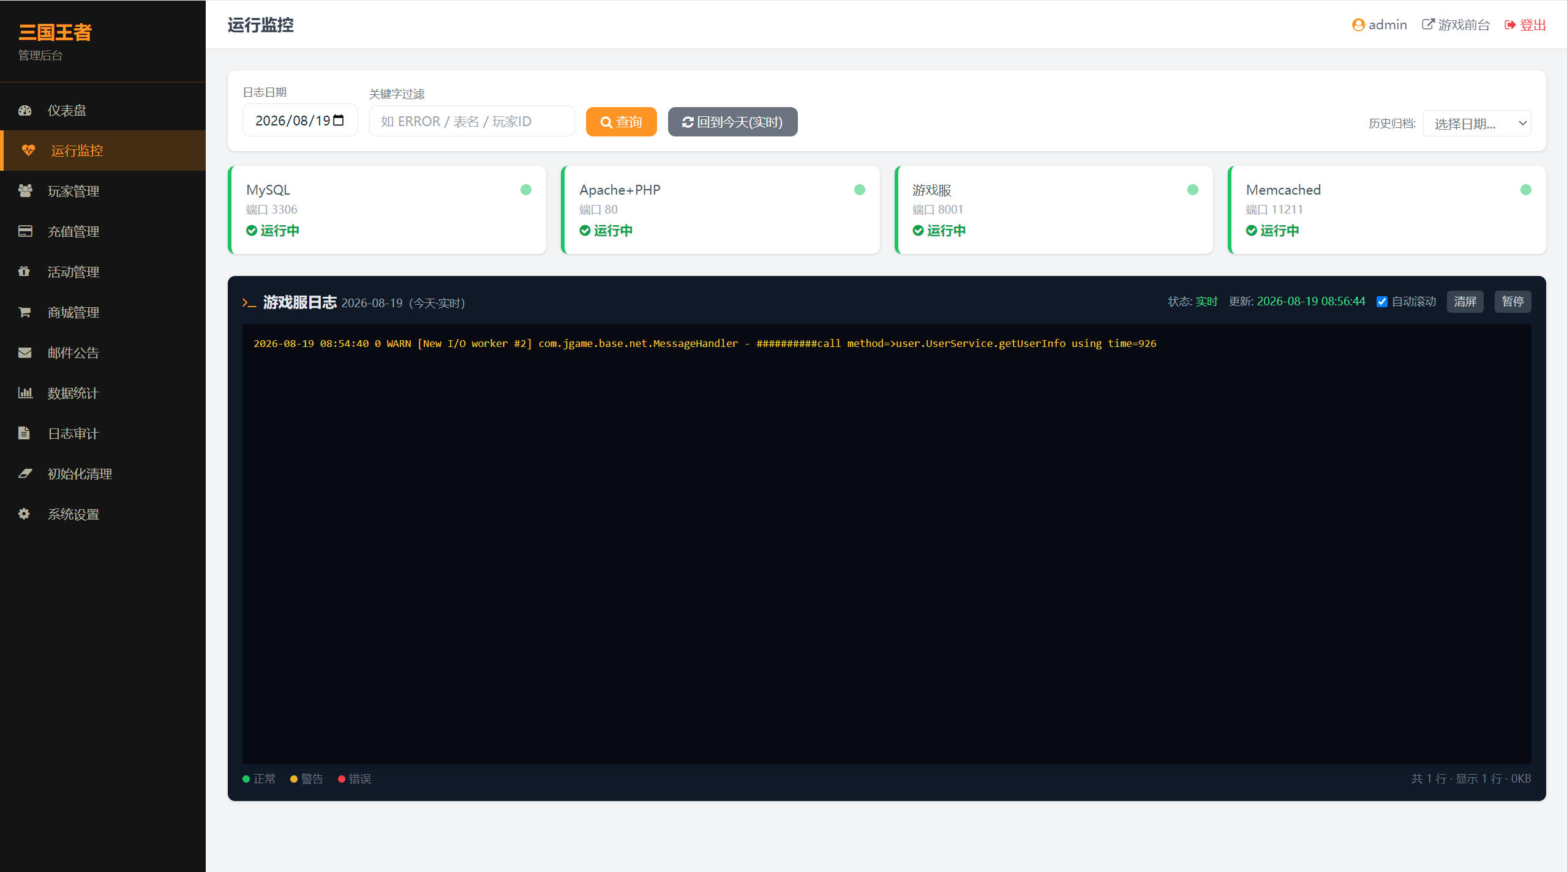Screen dimensions: 1567x872
Task: Click the bar chart icon beside 数据统计
Action: (x=25, y=393)
